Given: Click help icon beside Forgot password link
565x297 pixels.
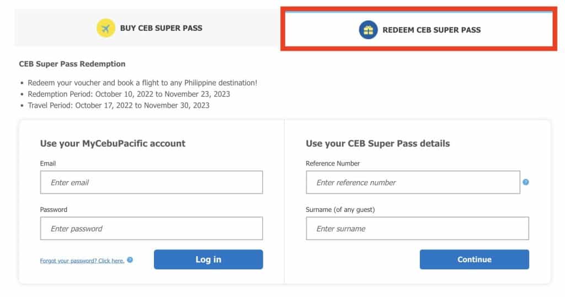Looking at the screenshot, I should tap(130, 259).
